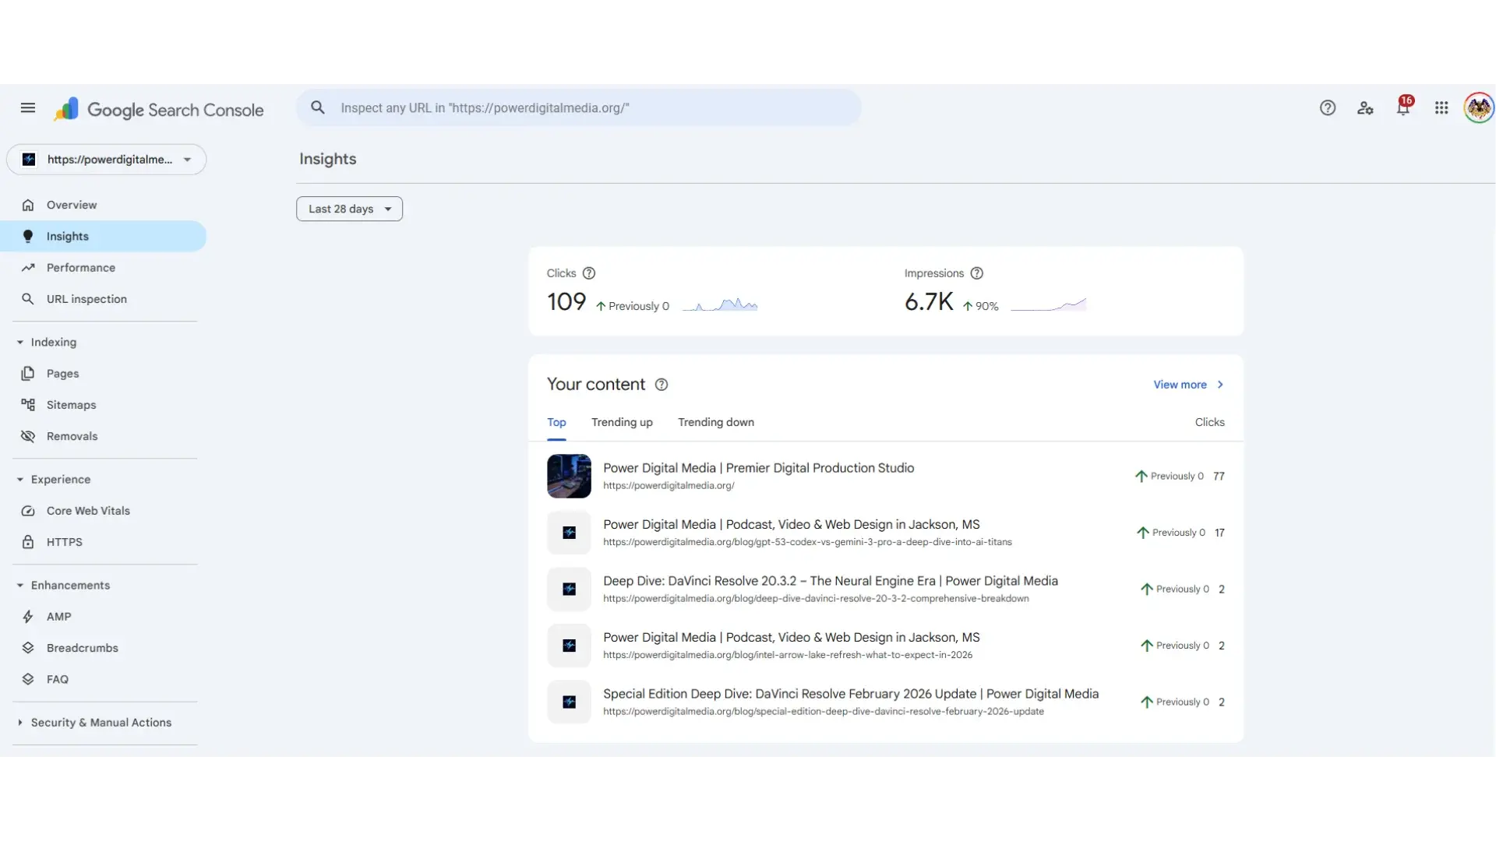
Task: Open the Sitemaps section
Action: click(70, 405)
